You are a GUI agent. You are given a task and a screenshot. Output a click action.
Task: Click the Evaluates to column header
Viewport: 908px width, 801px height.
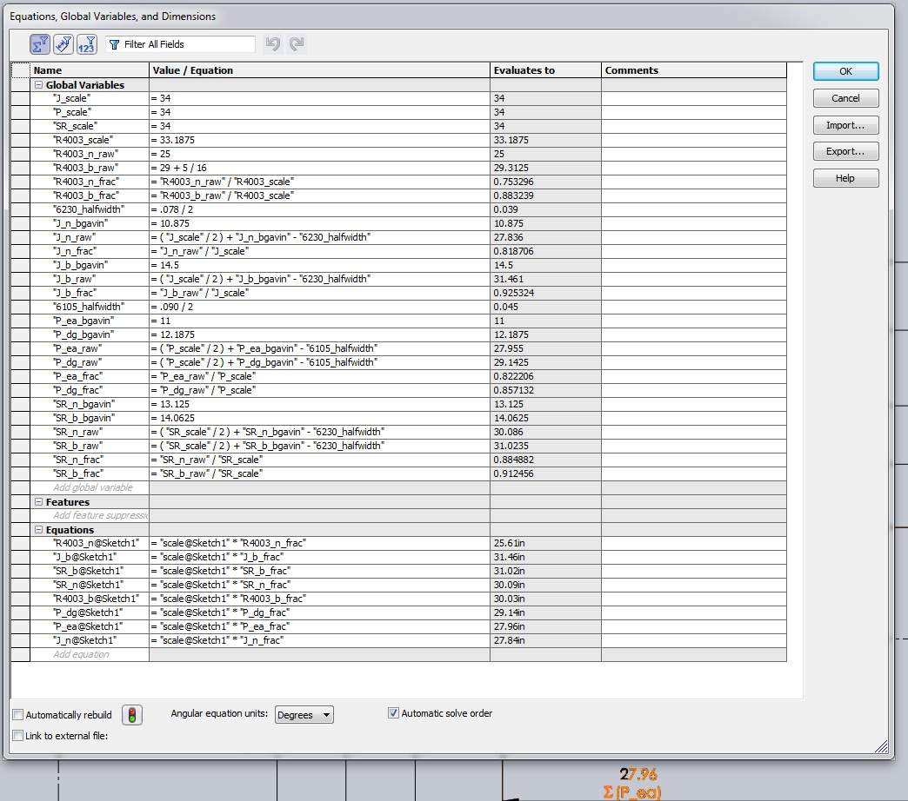pos(545,70)
